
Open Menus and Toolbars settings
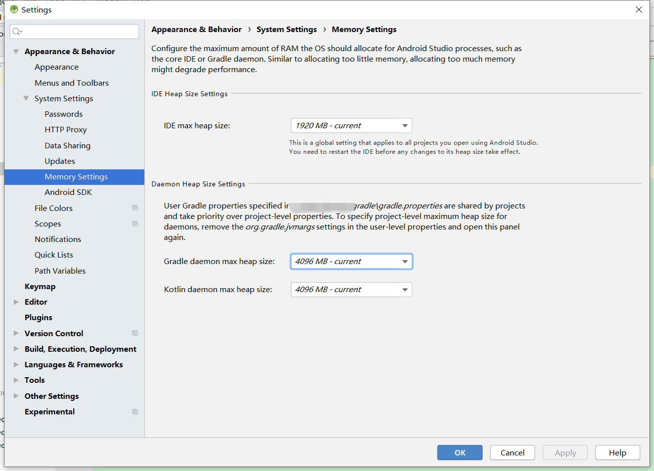(x=72, y=83)
